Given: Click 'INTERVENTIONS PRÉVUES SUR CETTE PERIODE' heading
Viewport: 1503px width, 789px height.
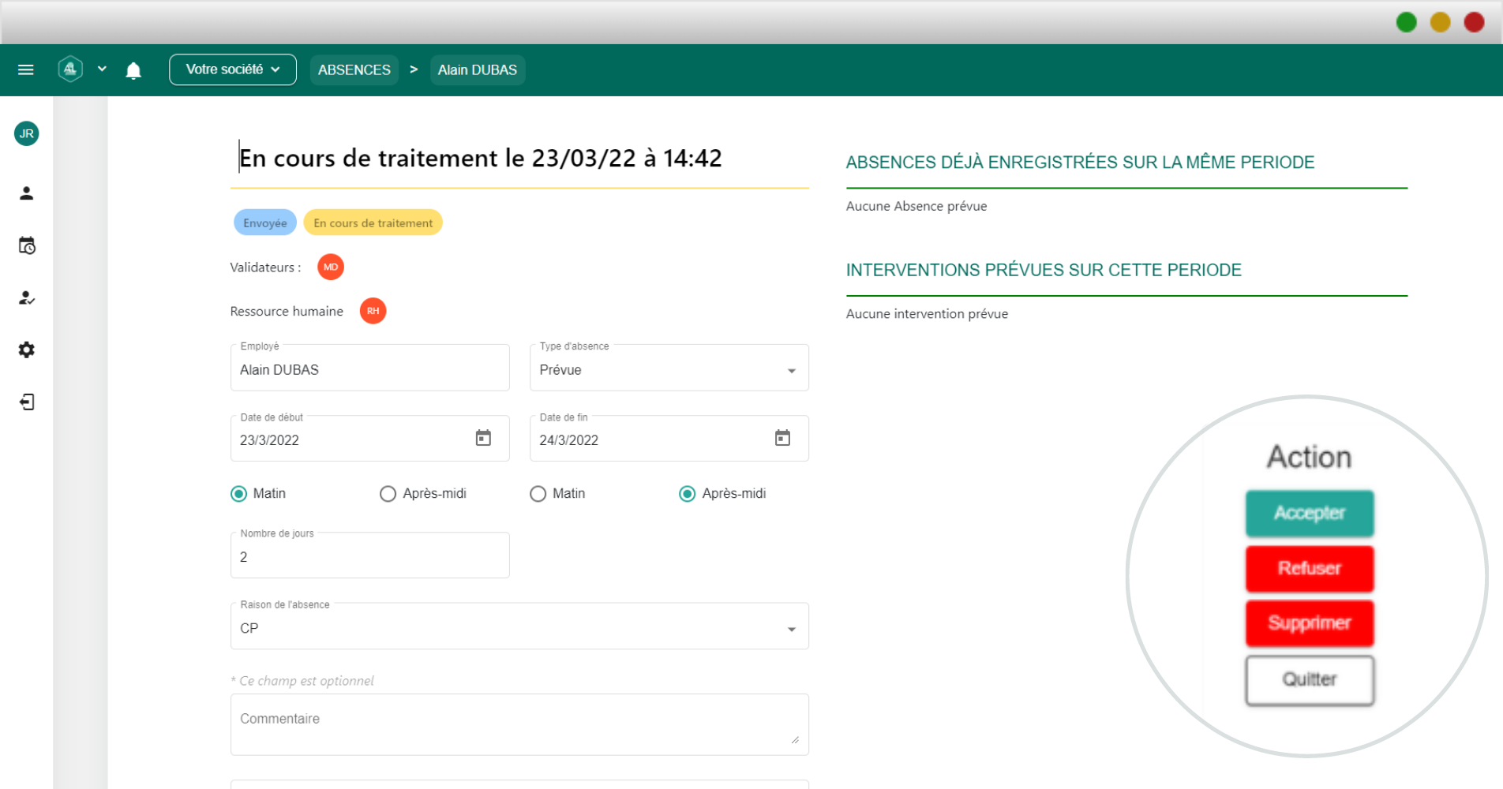Looking at the screenshot, I should click(1044, 270).
